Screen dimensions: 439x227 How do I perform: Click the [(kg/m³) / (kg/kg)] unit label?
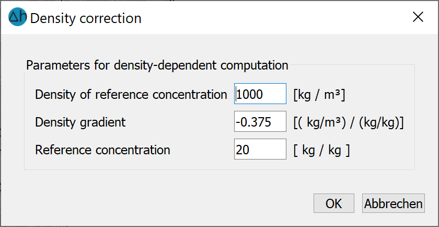[x=348, y=122]
